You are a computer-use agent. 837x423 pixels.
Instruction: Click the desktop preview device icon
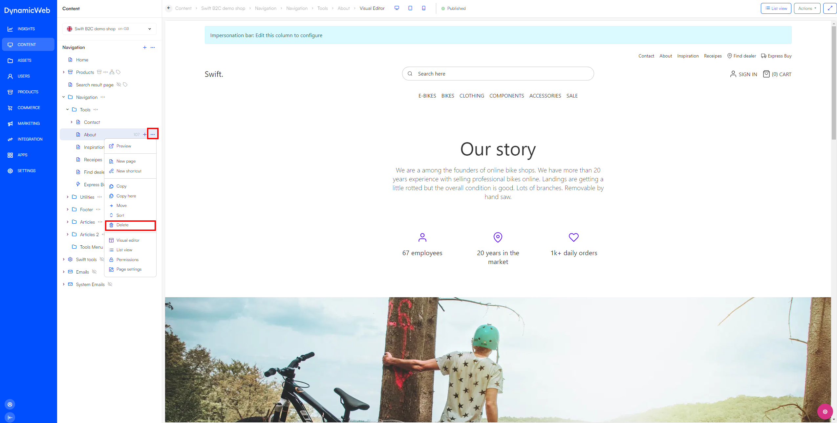[397, 8]
